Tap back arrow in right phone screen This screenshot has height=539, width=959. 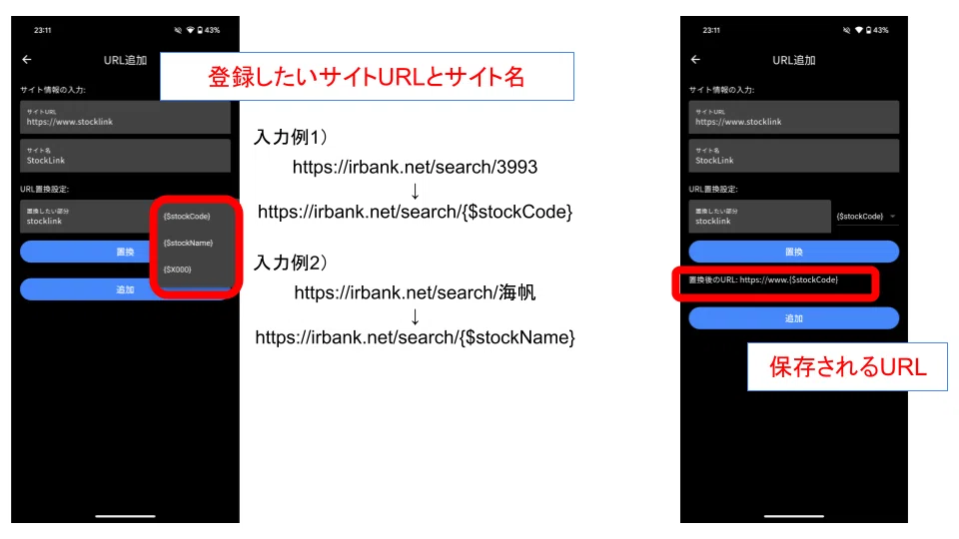[x=695, y=59]
